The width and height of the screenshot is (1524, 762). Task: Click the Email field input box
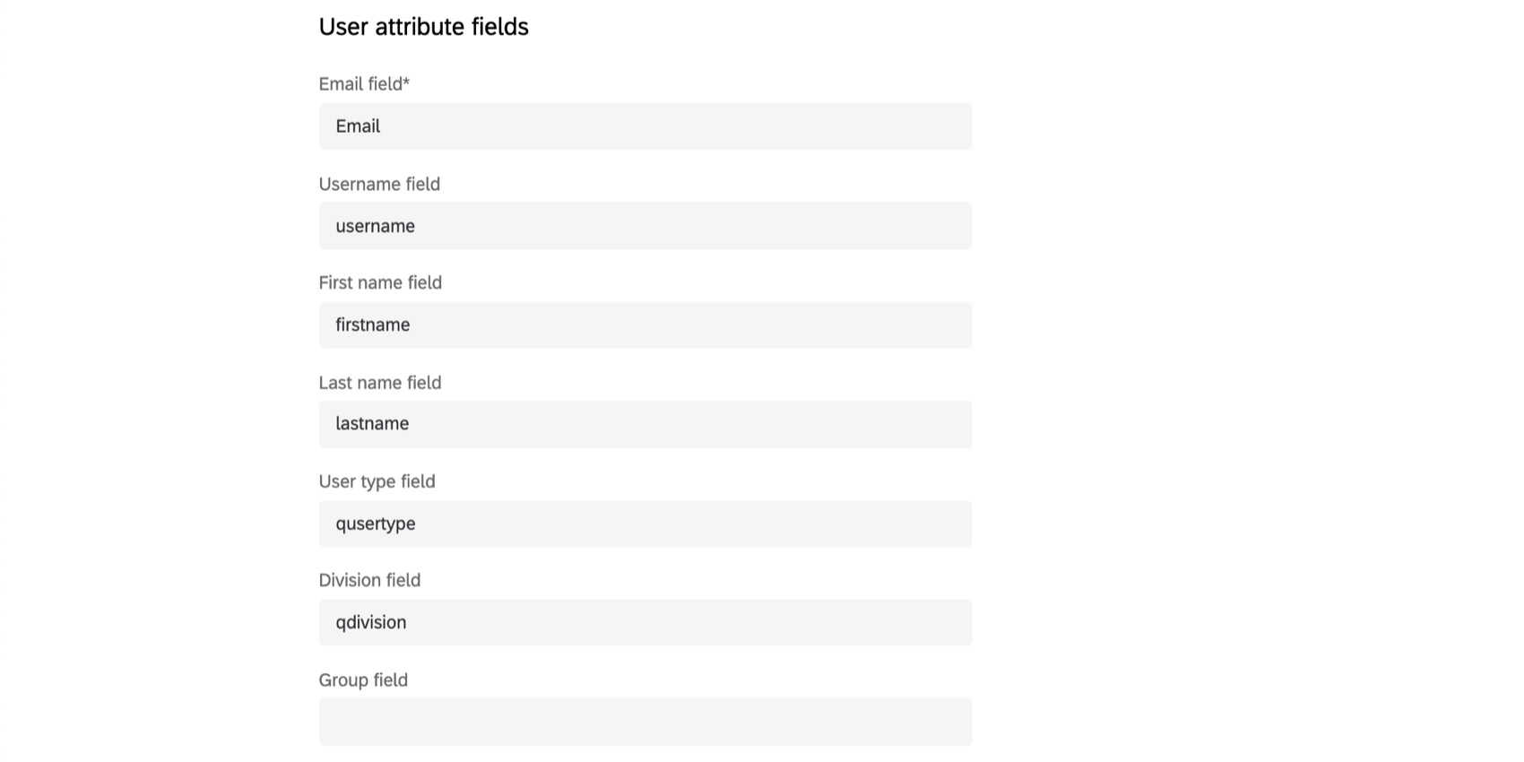point(645,126)
